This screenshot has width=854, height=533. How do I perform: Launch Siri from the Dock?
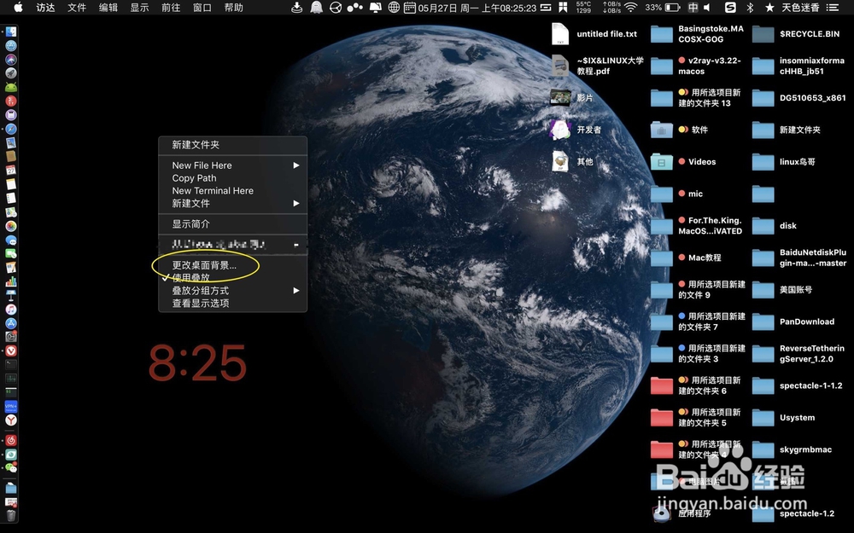(11, 60)
